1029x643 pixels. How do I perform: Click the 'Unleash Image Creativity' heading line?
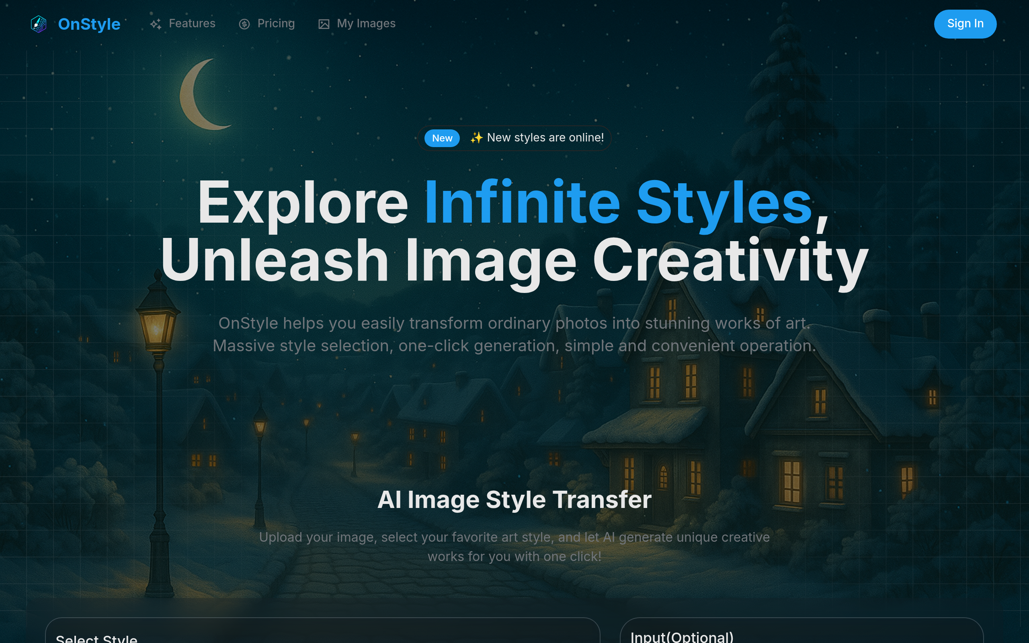[x=514, y=260]
